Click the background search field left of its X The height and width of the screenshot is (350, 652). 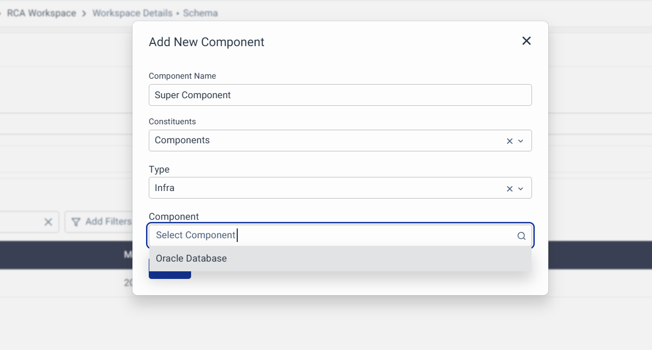[x=19, y=222]
